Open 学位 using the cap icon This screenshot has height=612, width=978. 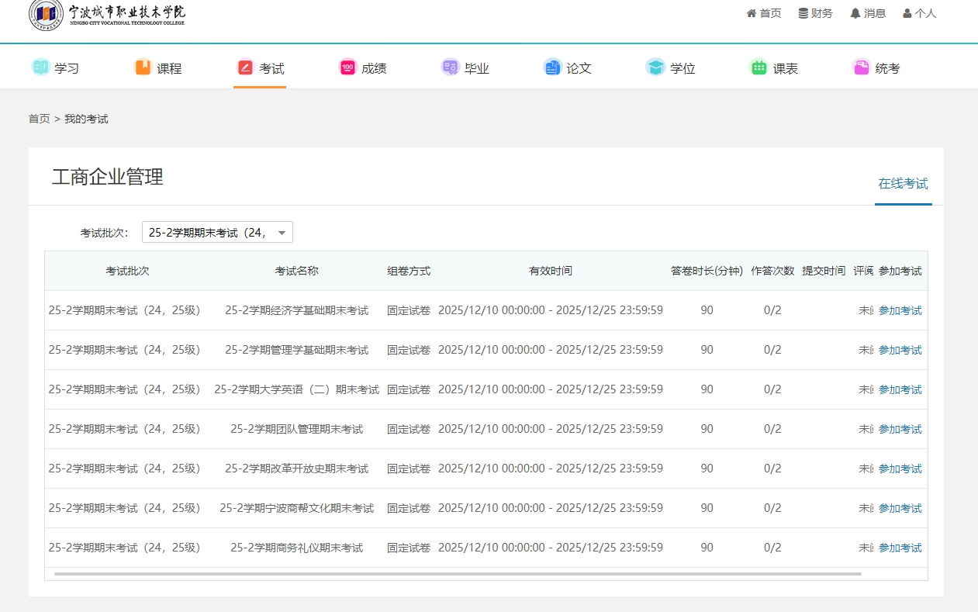pyautogui.click(x=655, y=67)
